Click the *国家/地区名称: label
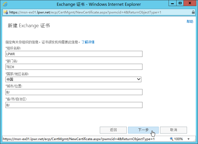This screenshot has width=198, height=144. pyautogui.click(x=17, y=74)
